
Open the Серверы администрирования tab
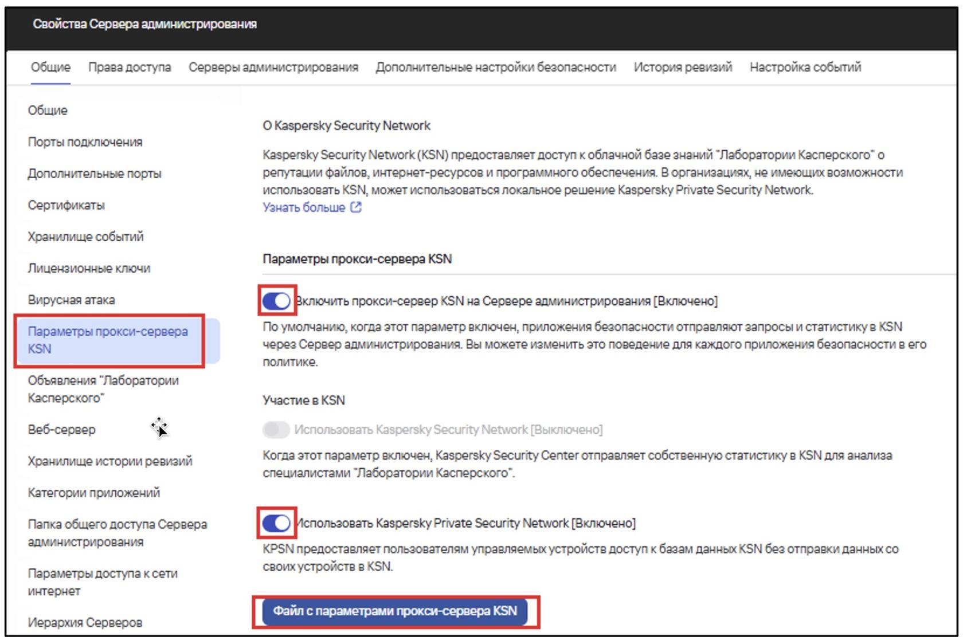tap(273, 67)
